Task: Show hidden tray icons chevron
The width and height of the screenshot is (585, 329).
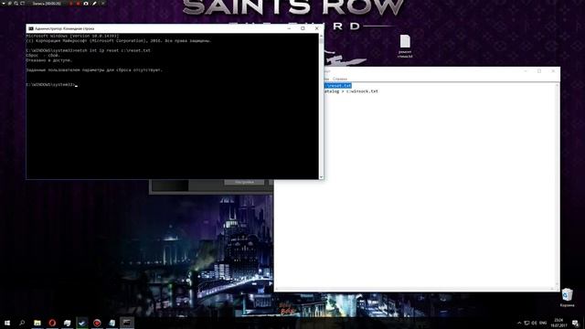Action: tap(519, 323)
